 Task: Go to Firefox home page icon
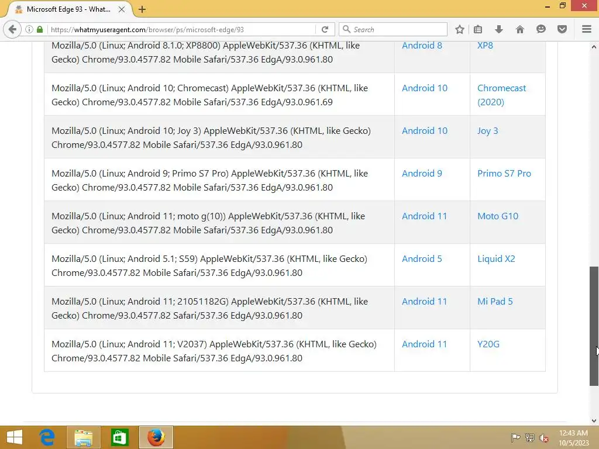coord(520,29)
